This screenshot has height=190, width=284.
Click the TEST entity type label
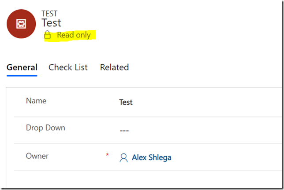[49, 14]
